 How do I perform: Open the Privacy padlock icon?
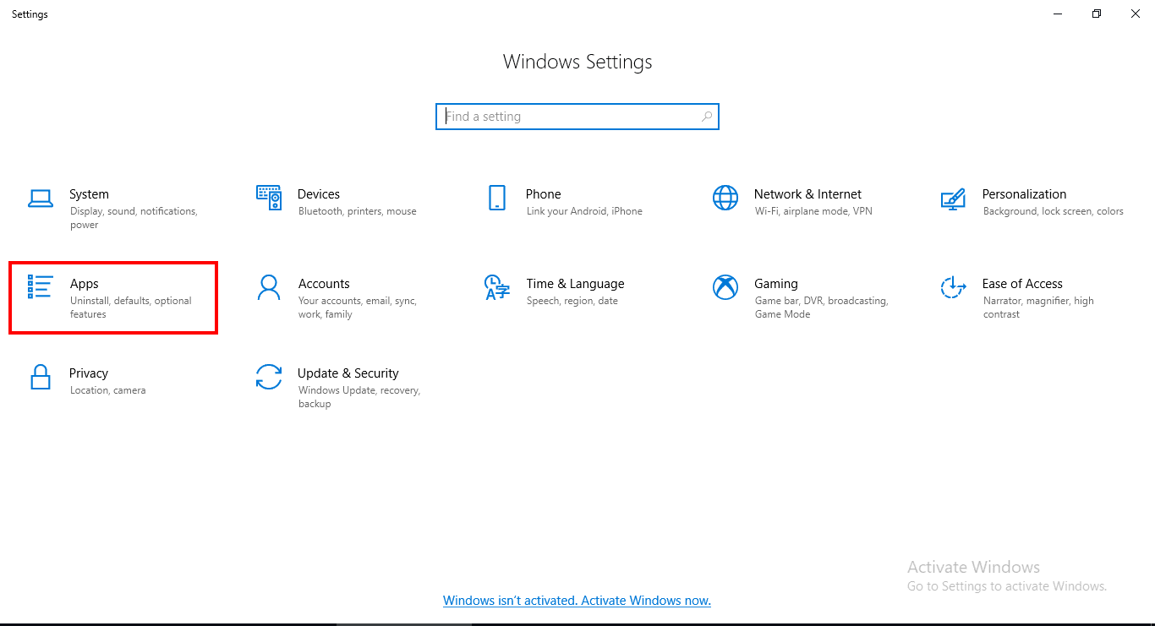[41, 377]
